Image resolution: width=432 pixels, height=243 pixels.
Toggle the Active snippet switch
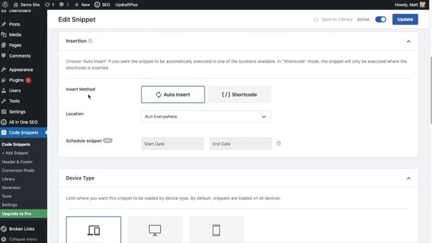(x=381, y=20)
